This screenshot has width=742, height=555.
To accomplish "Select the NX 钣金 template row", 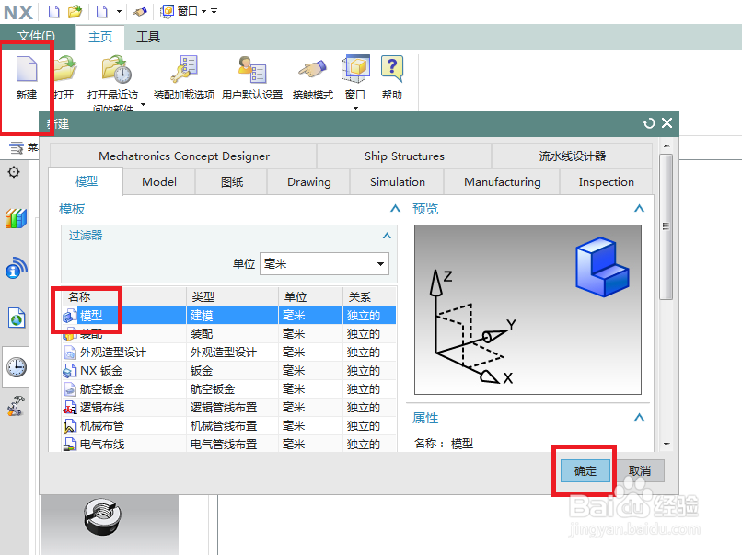I will point(228,371).
